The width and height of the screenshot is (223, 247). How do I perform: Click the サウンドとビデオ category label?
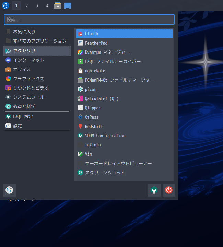31,88
